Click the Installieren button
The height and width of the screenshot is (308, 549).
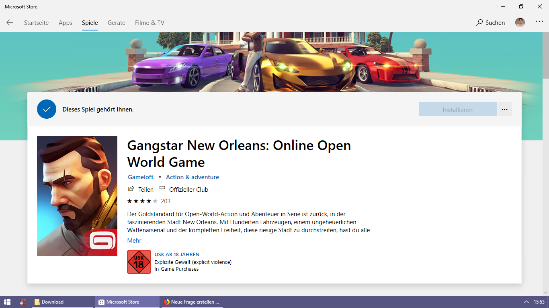458,109
